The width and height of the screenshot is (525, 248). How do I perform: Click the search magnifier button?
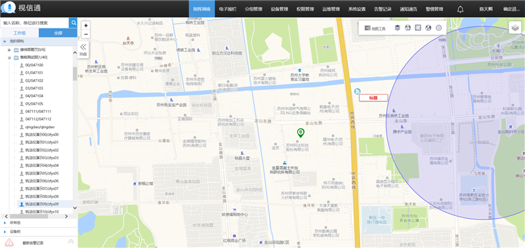click(x=73, y=23)
